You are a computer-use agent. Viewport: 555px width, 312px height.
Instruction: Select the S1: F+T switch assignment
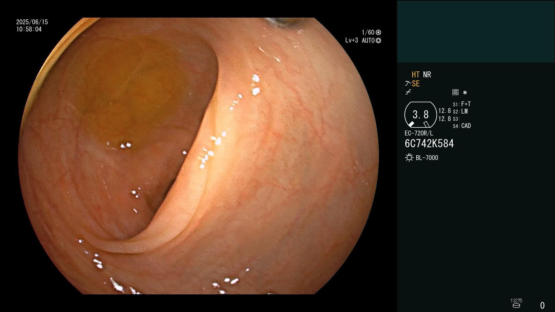click(462, 104)
